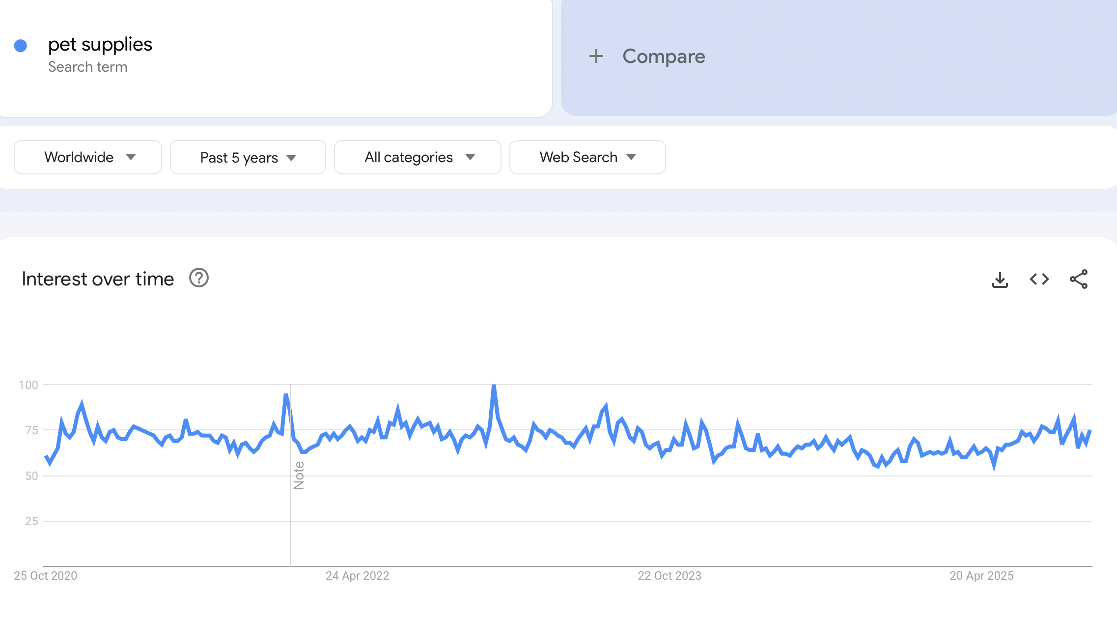Click the embed code icon
This screenshot has height=618, width=1117.
click(x=1039, y=280)
